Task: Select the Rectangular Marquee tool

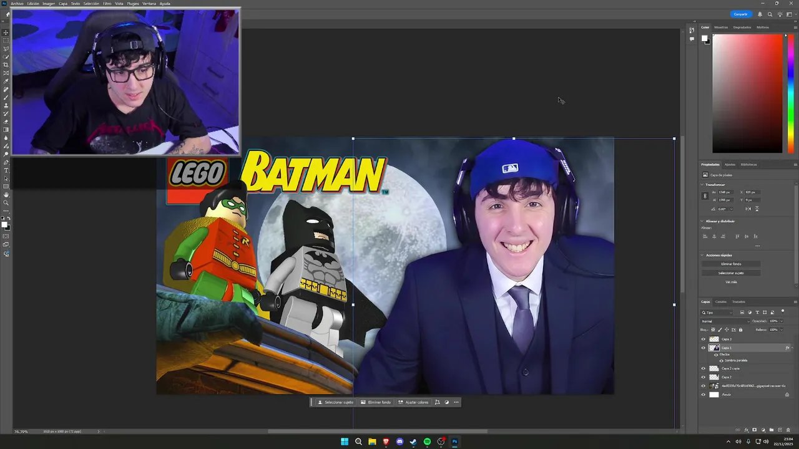Action: (6, 41)
